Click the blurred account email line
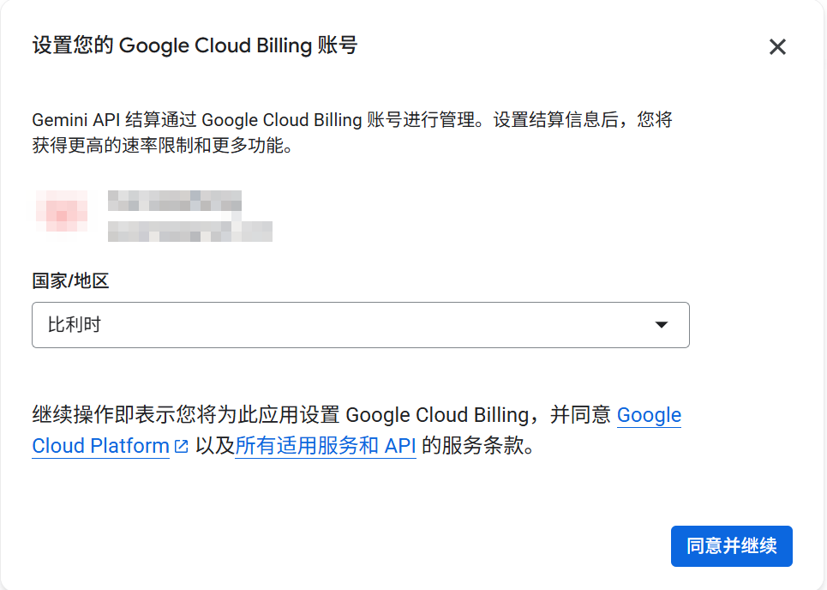The image size is (827, 590). 190,232
